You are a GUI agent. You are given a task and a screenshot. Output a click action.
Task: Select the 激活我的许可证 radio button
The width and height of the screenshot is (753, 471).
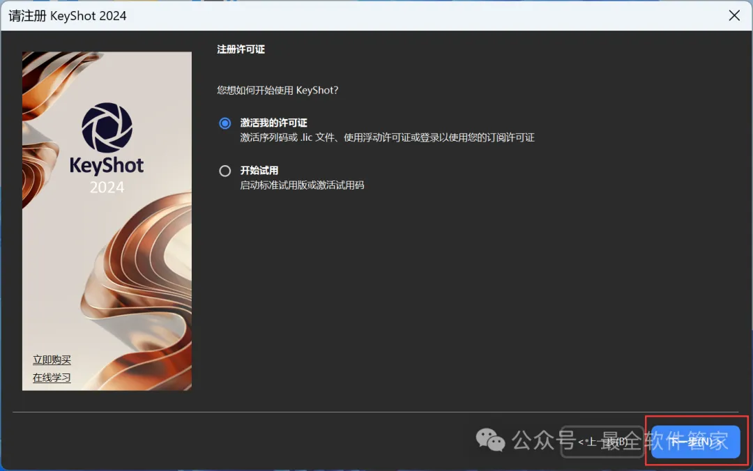[225, 123]
